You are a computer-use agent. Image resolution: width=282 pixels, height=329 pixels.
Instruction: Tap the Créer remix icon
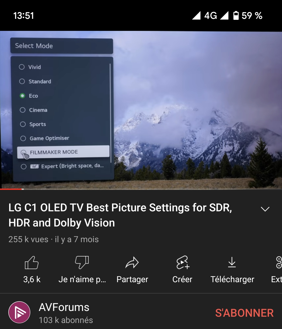(x=183, y=263)
